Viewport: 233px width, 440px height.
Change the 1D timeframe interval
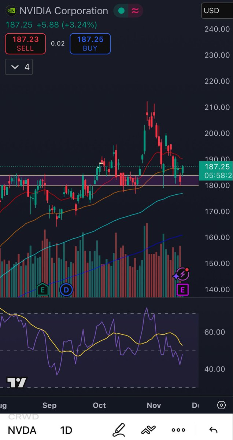pos(66,430)
